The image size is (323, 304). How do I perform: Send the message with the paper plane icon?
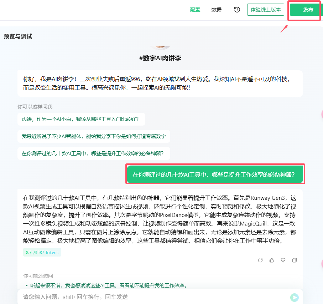pos(295,297)
